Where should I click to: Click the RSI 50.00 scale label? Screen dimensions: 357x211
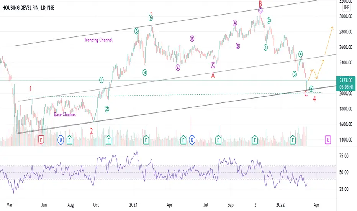[344, 173]
